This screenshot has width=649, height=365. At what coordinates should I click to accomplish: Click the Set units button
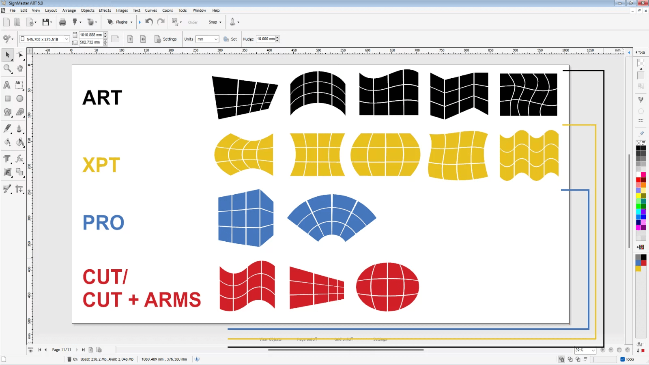pos(230,39)
